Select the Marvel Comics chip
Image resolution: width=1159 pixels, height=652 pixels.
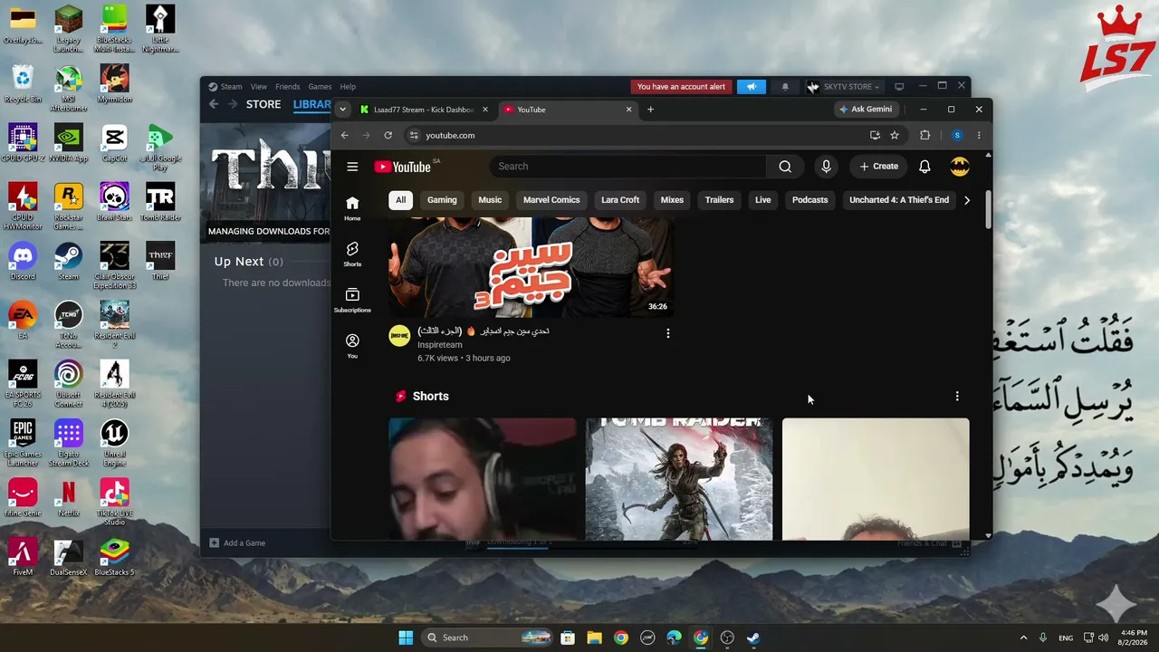point(551,200)
